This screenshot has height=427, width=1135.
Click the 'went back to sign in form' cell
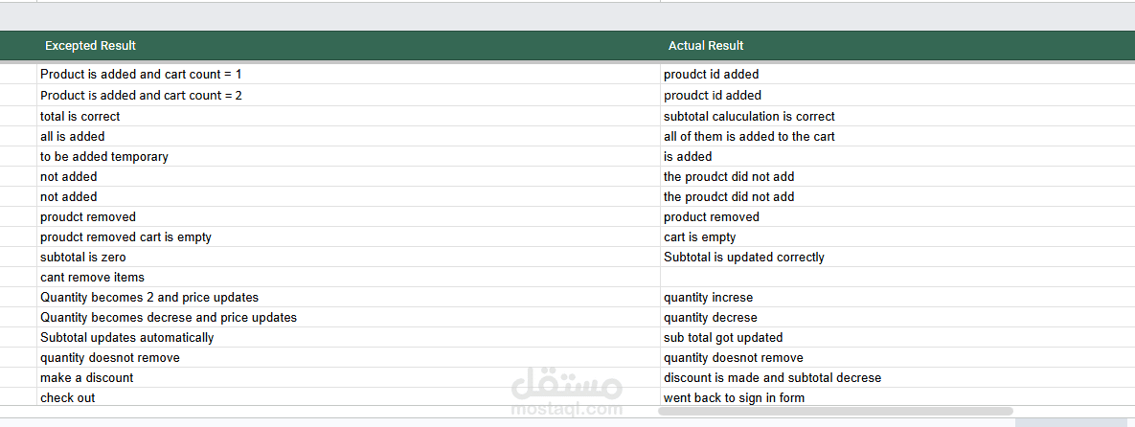tap(734, 397)
